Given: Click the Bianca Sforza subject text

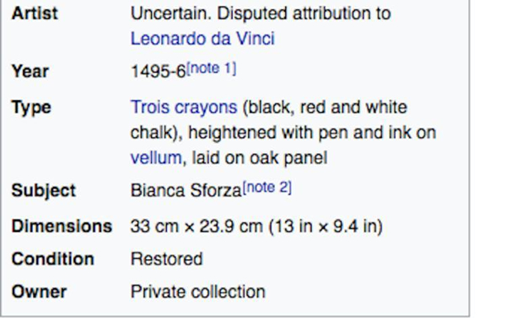Looking at the screenshot, I should (186, 190).
